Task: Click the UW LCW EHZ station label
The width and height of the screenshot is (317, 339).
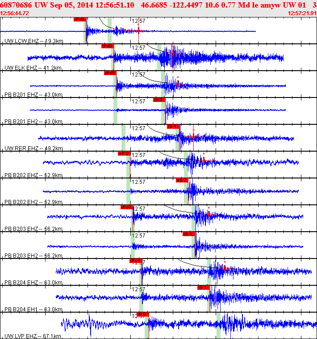Action: click(34, 41)
